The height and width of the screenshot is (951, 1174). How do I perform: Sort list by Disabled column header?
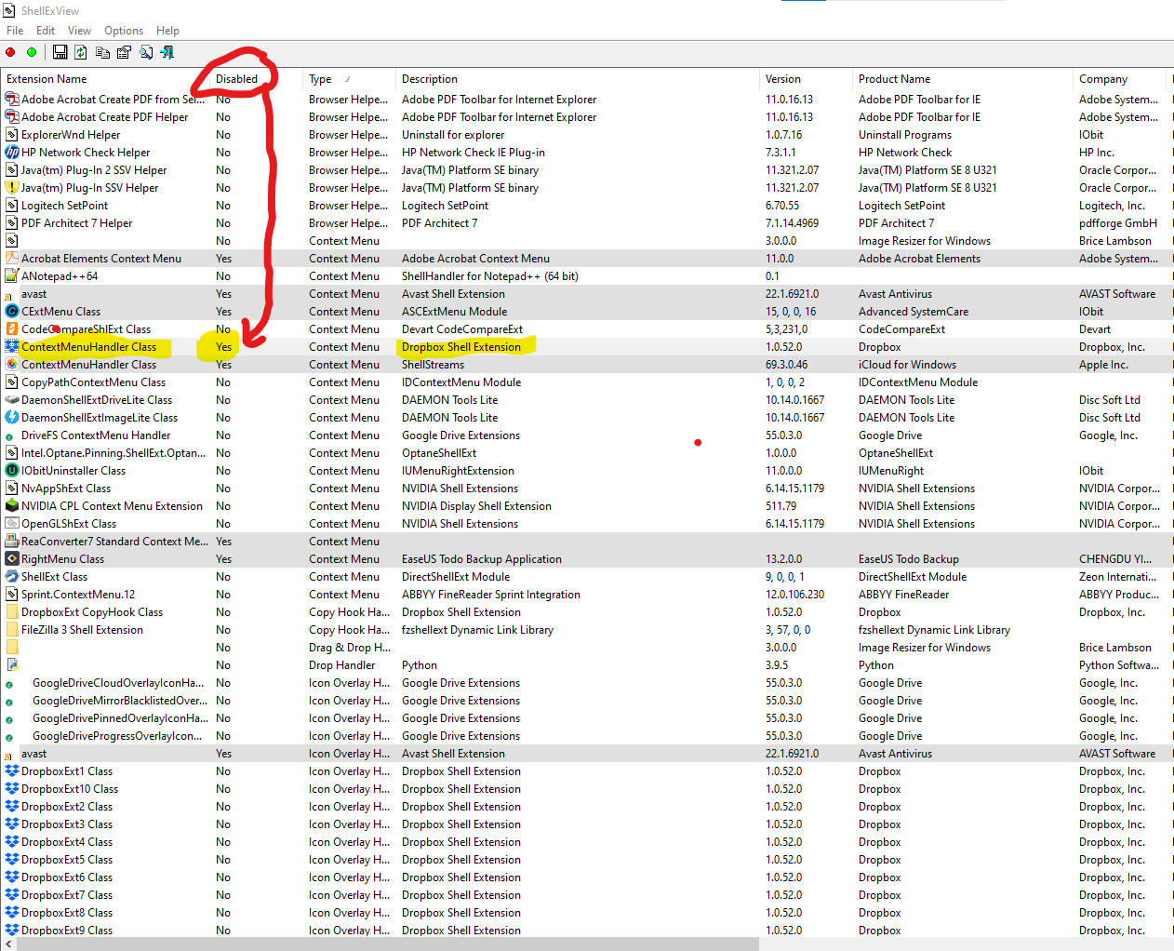coord(236,79)
